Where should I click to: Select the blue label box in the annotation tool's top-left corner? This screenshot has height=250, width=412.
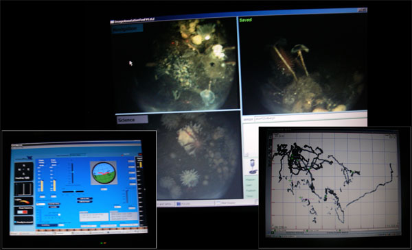(x=128, y=29)
